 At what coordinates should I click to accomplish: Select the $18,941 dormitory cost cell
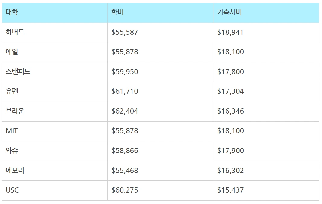(x=230, y=32)
